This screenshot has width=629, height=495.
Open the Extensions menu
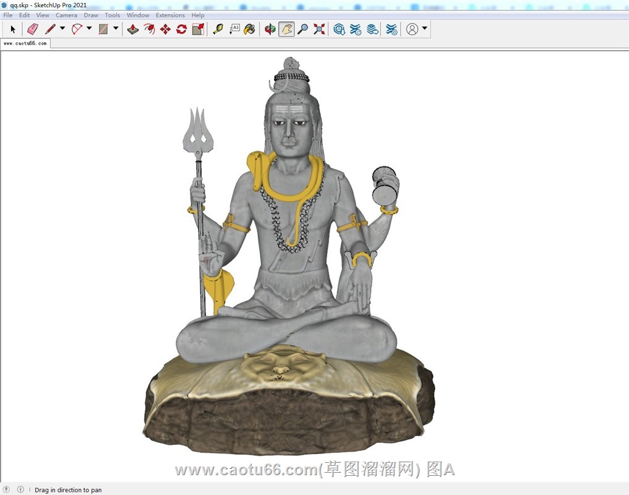click(x=170, y=15)
